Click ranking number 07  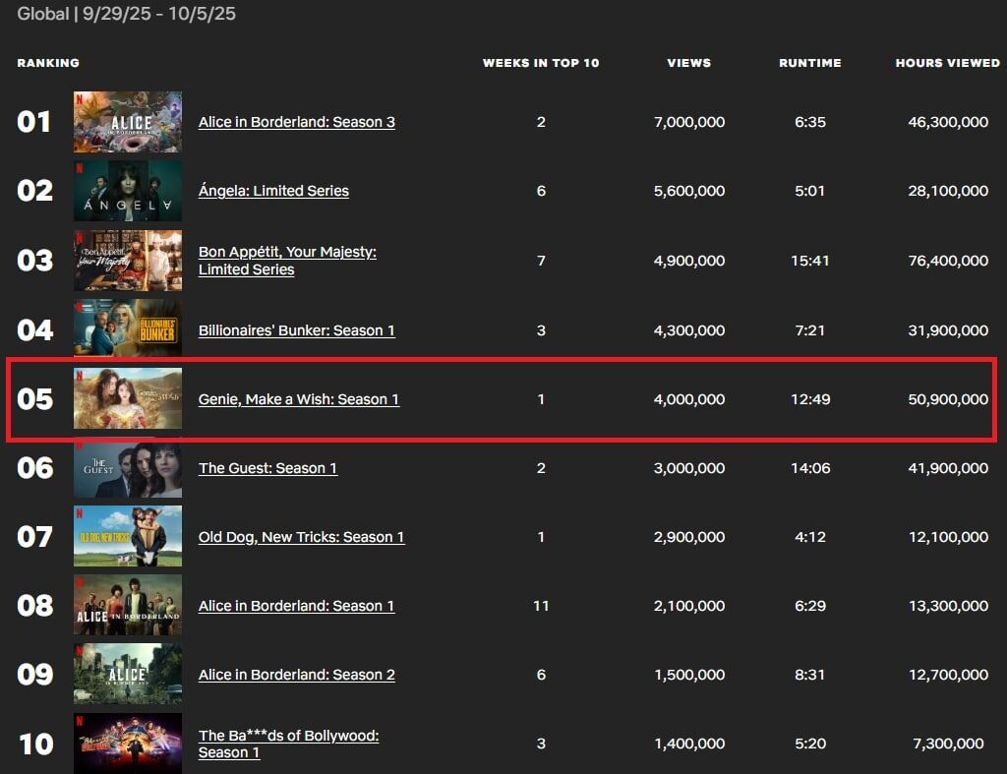(34, 537)
